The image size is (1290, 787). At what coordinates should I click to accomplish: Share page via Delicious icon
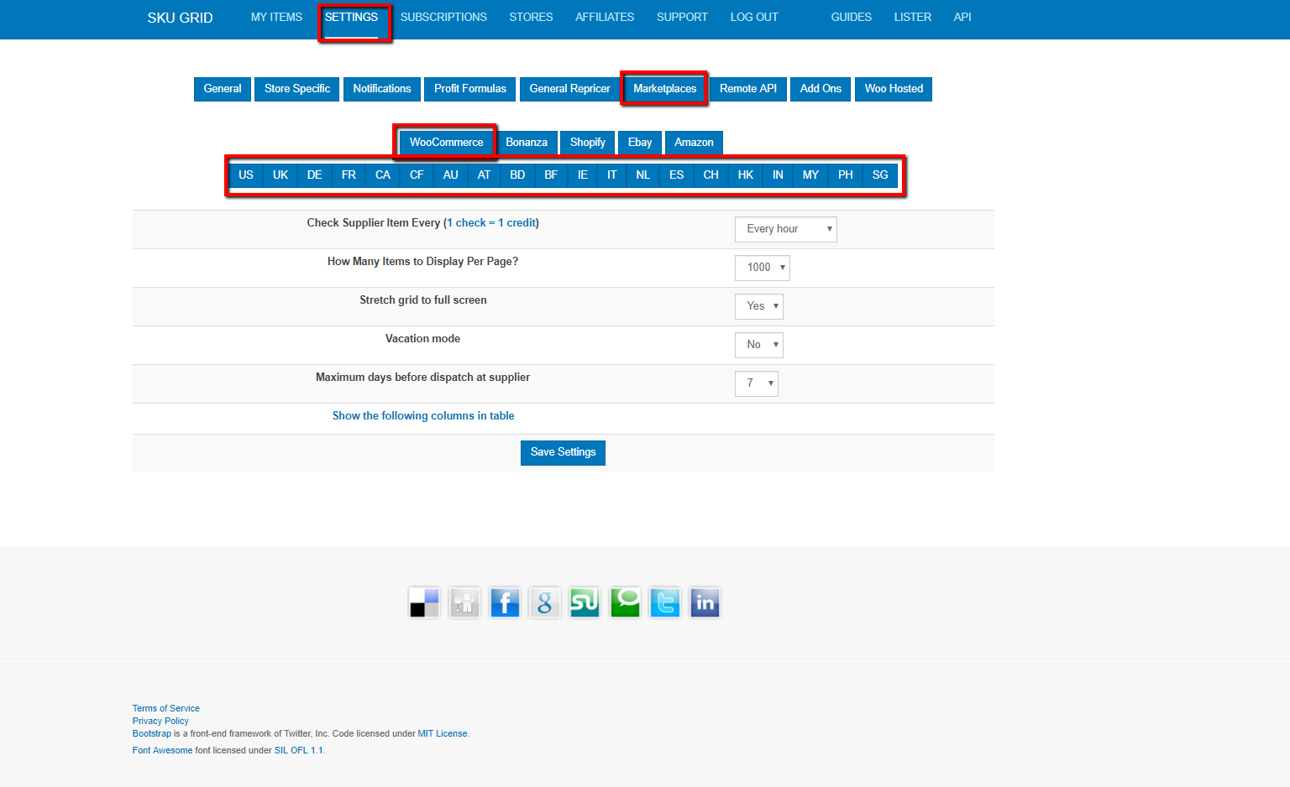424,602
